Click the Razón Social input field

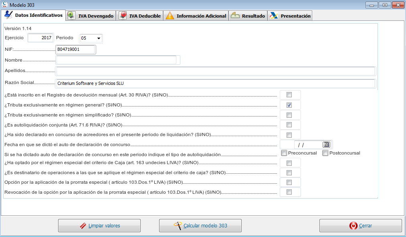point(216,83)
